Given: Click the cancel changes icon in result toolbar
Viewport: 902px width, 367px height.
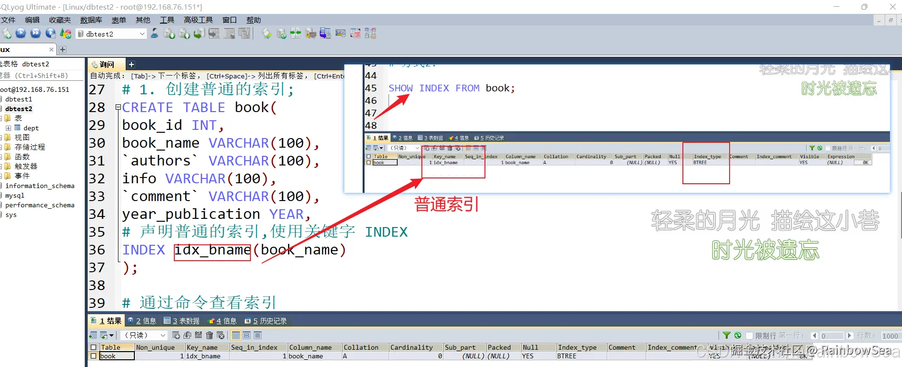Looking at the screenshot, I should [221, 335].
